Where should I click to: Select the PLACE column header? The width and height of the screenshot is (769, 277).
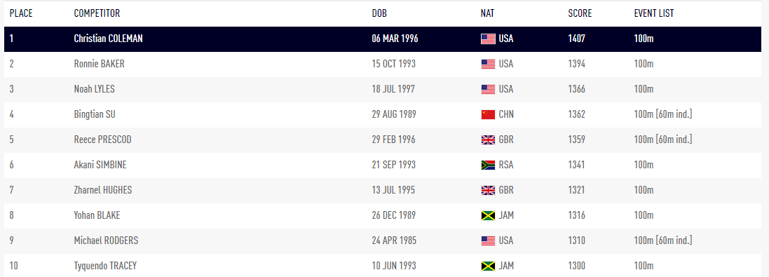(x=21, y=14)
